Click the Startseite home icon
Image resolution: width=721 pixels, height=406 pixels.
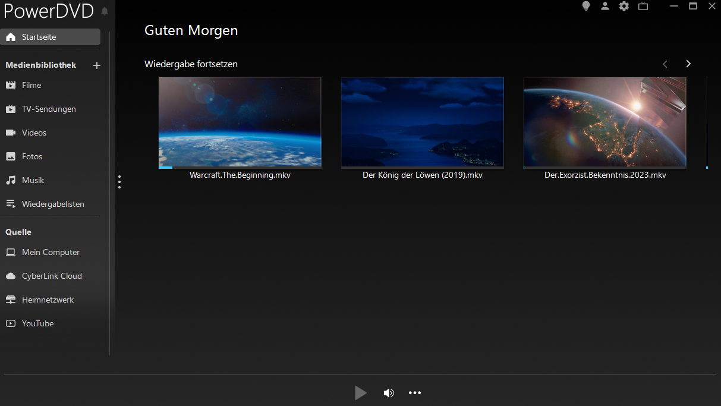point(11,37)
